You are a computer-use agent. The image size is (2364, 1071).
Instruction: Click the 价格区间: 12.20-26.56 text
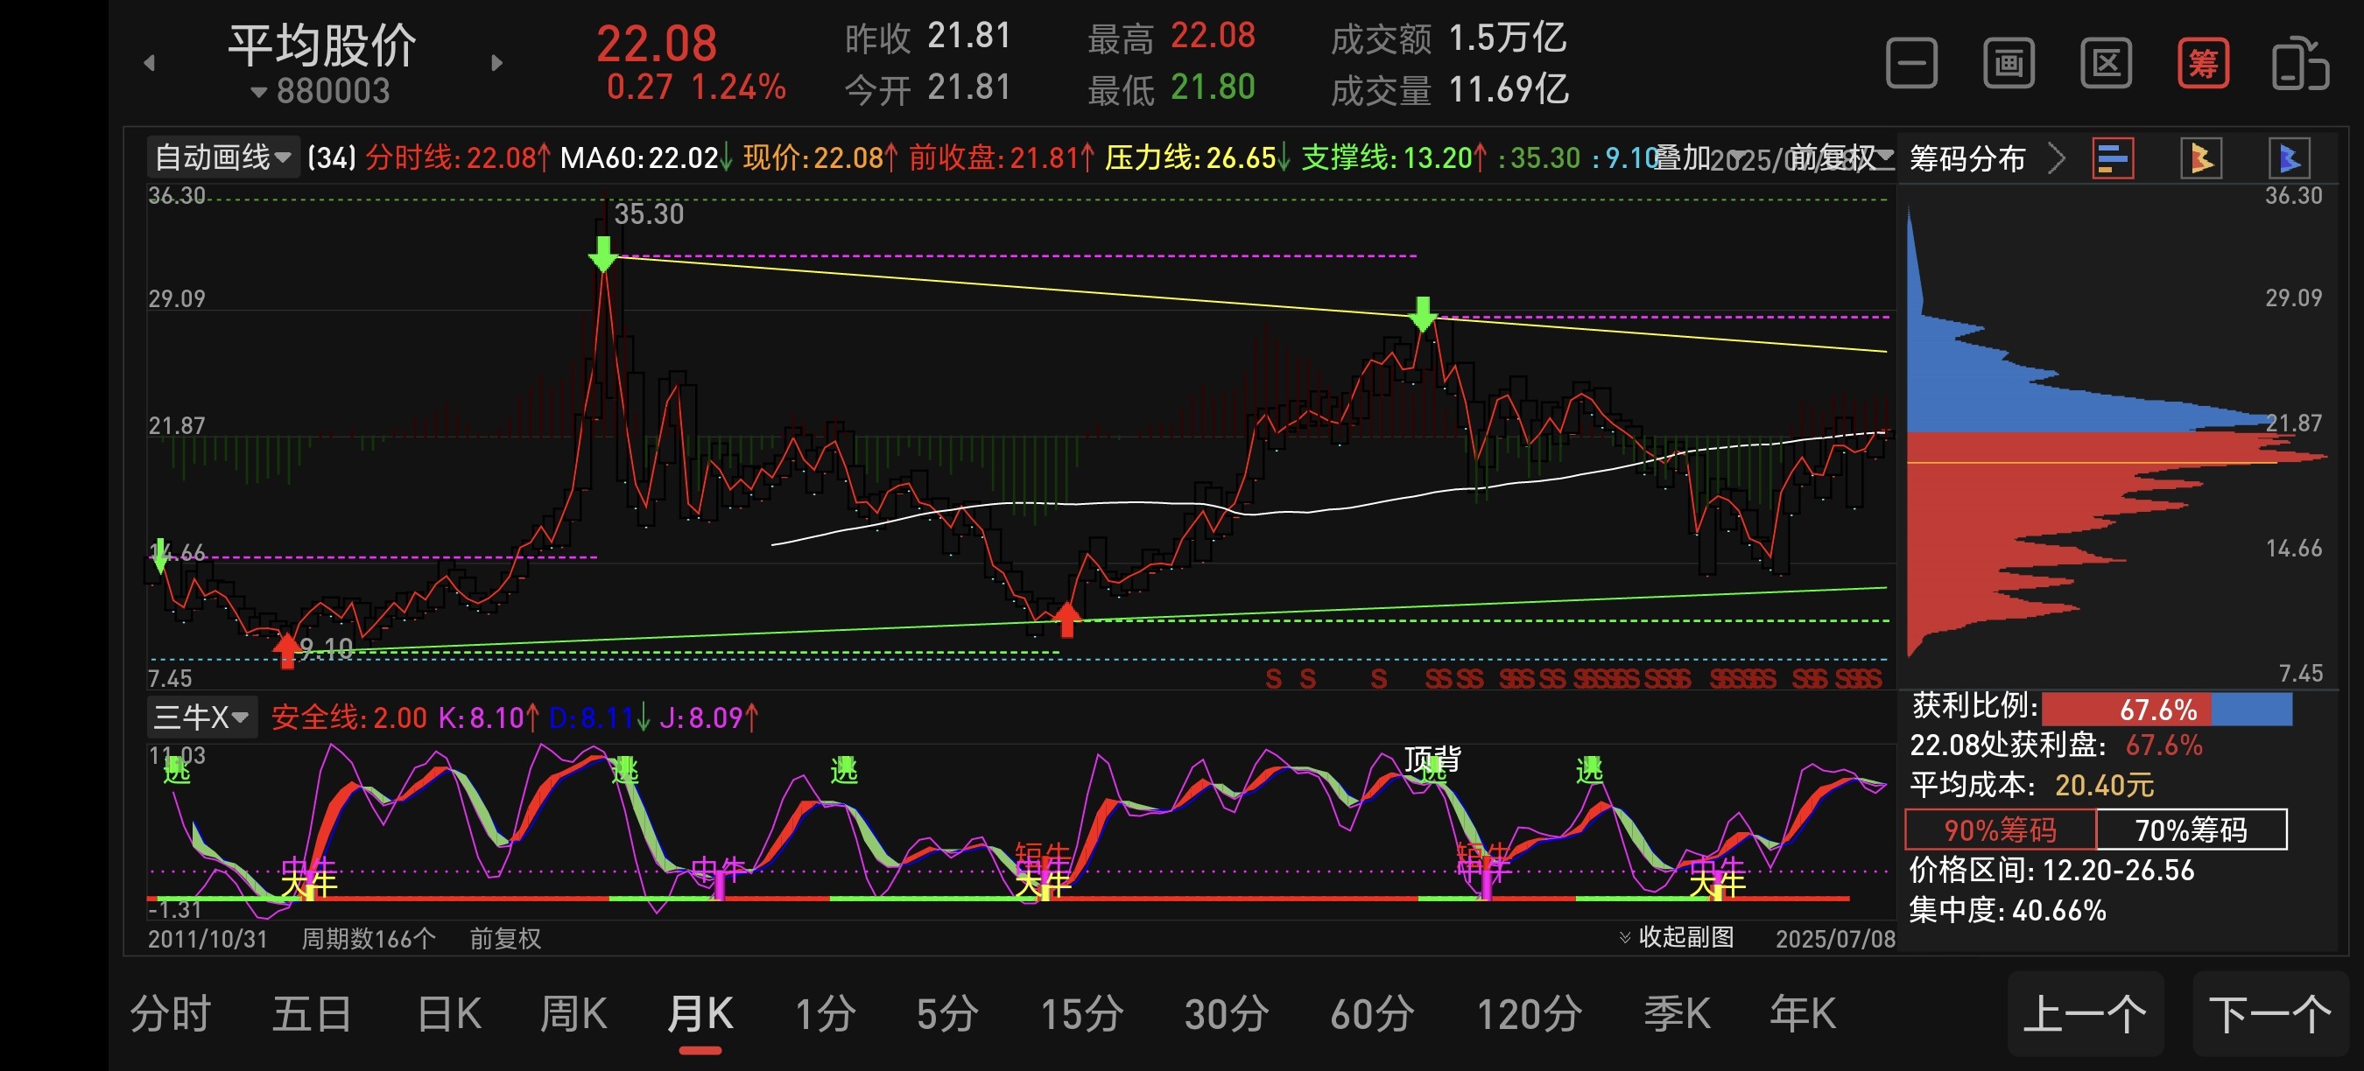pyautogui.click(x=2051, y=869)
